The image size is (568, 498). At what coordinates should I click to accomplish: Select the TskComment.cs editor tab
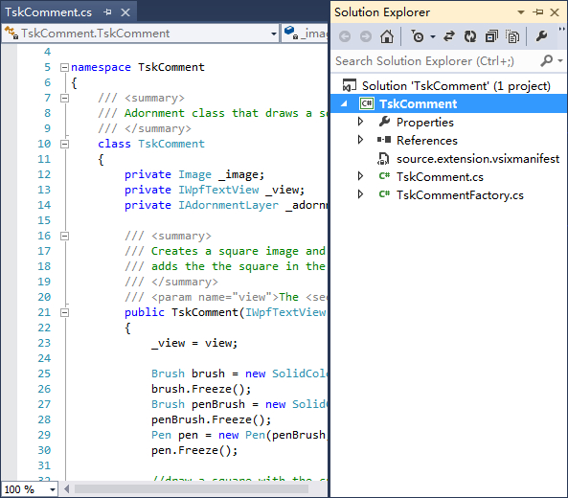[49, 12]
